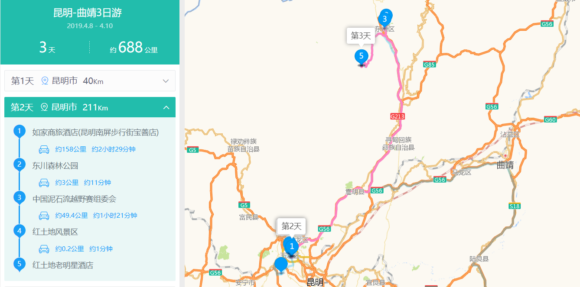580x287 pixels.
Task: Select stop 5 红土地老明星酒店
Action: point(63,265)
